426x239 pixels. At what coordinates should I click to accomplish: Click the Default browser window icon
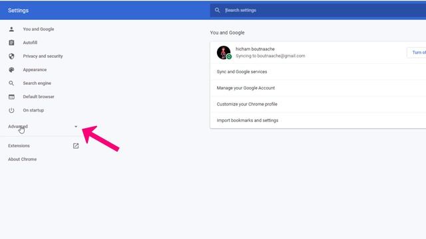coord(11,97)
